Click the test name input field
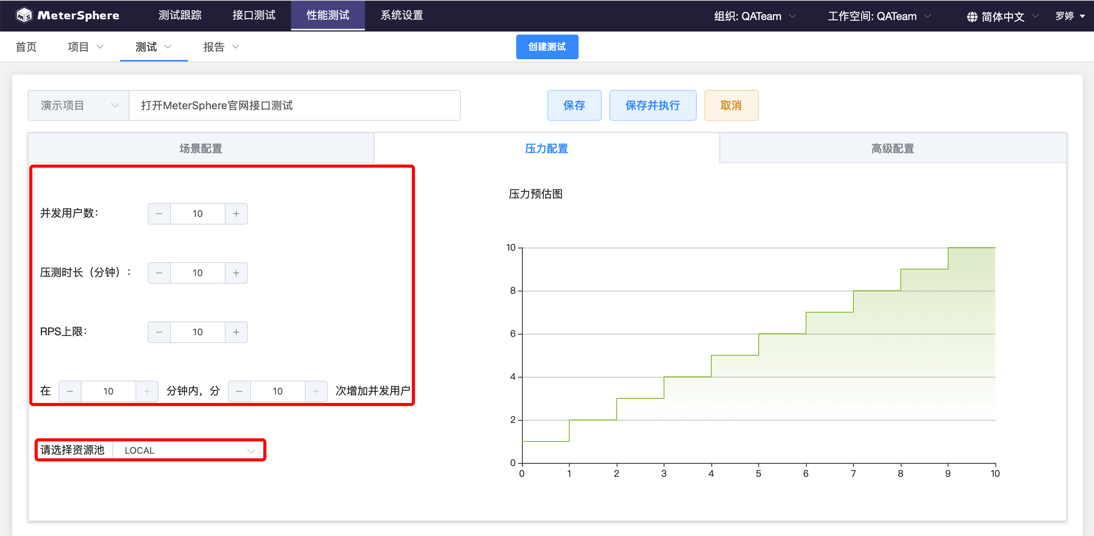The height and width of the screenshot is (536, 1094). point(294,106)
